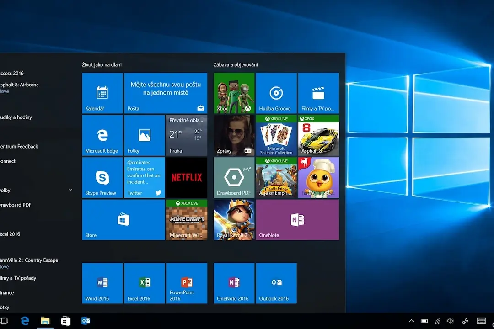Open the Pošta mail live tile
494x329 pixels.
tap(166, 93)
